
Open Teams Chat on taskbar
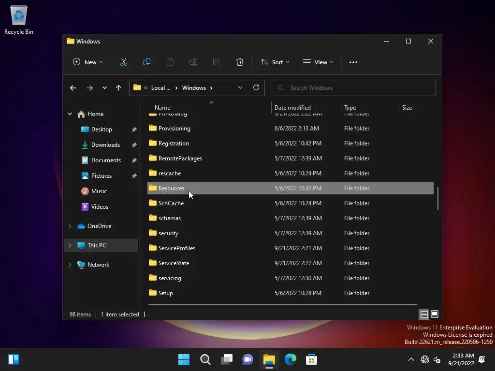(248, 359)
